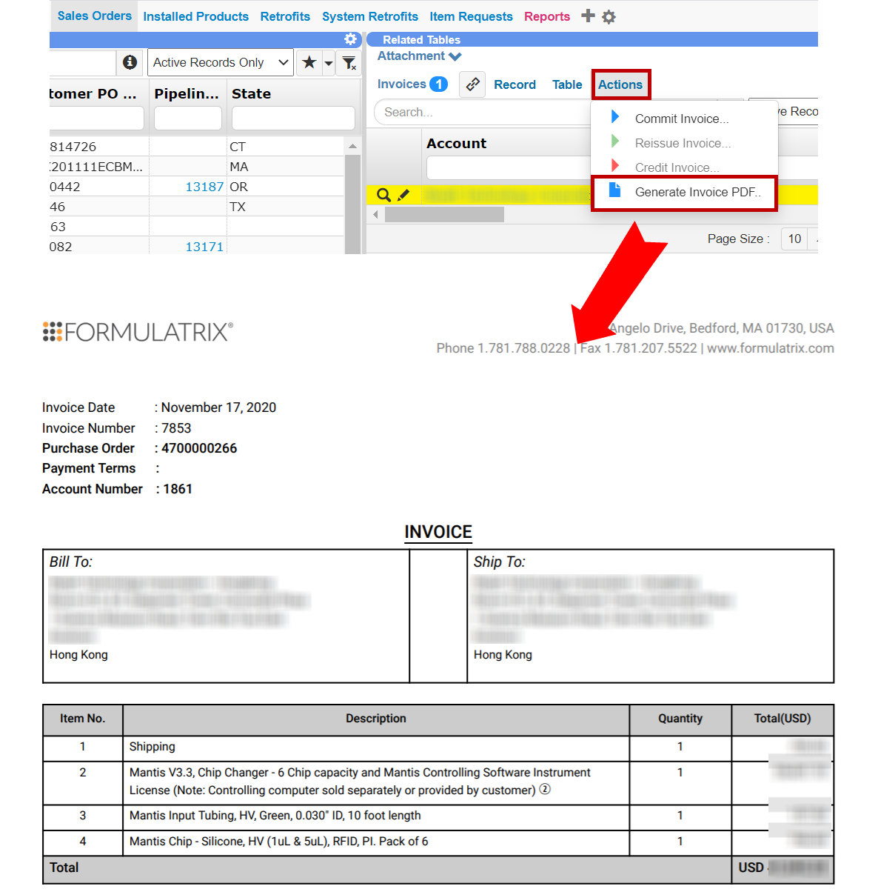Click the State column filter field

tap(292, 118)
